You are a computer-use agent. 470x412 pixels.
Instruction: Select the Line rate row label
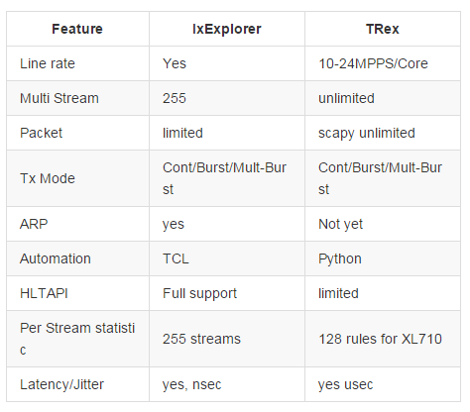pyautogui.click(x=48, y=63)
